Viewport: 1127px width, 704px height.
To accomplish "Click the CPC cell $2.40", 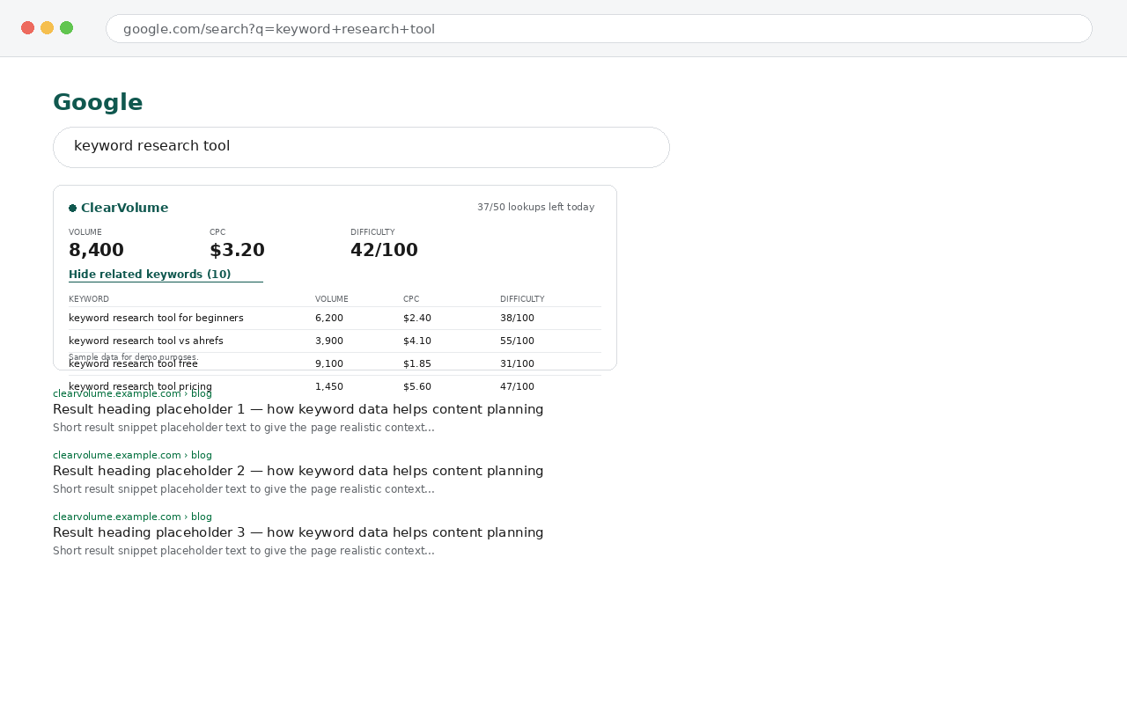I will pos(417,319).
